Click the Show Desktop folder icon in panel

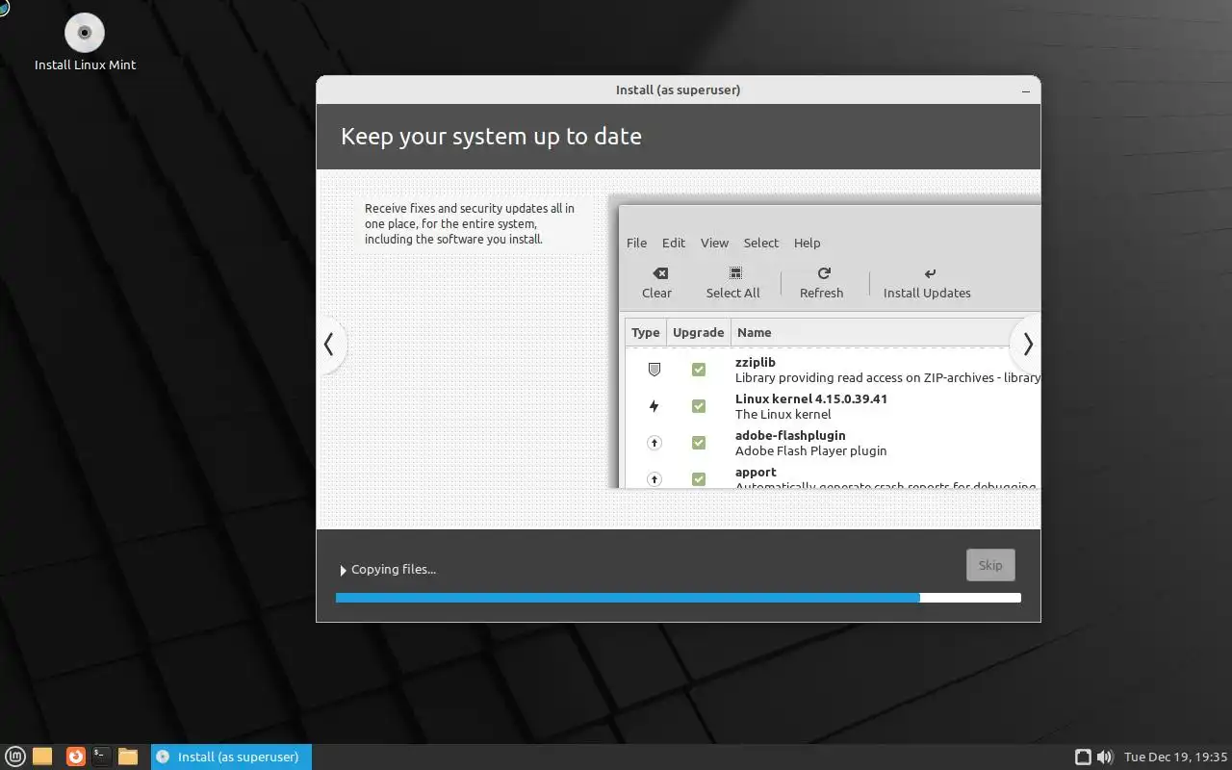point(42,757)
